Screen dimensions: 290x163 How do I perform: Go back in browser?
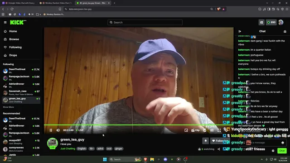(x=3, y=9)
